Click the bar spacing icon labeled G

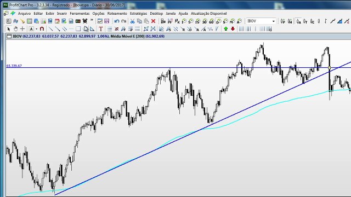point(269,29)
